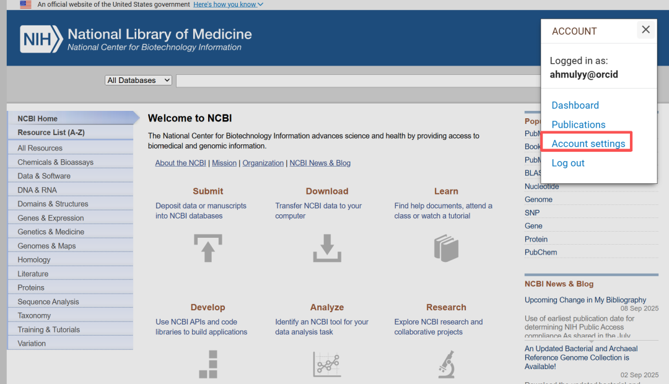Click the Download arrow icon
669x384 pixels.
pos(327,248)
